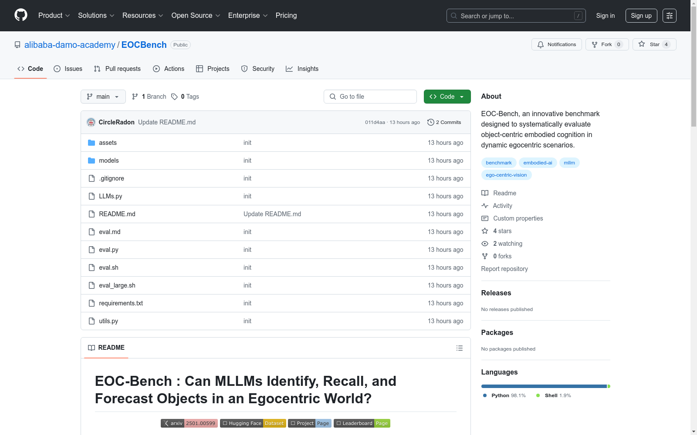697x435 pixels.
Task: Switch to the Issues tab
Action: point(68,69)
